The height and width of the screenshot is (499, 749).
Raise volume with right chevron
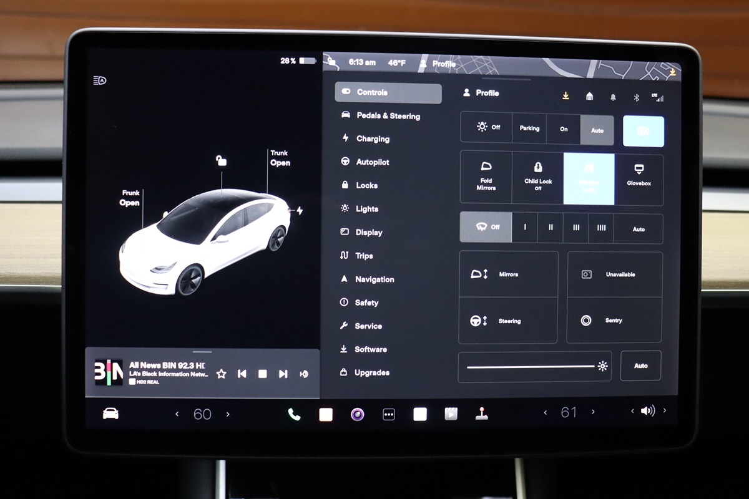pyautogui.click(x=665, y=410)
